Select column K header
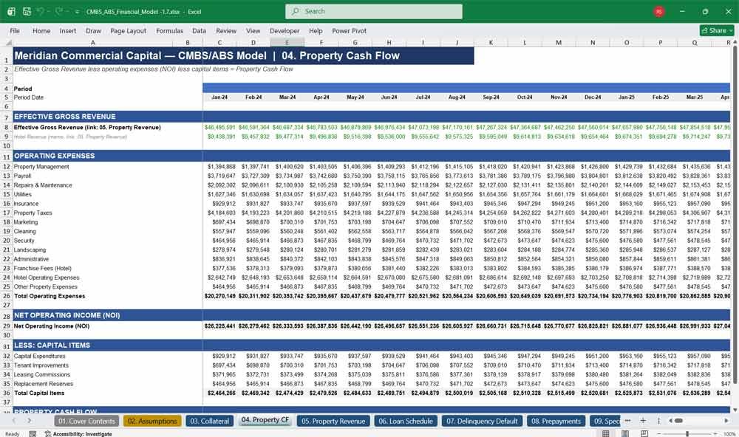 tap(491, 42)
